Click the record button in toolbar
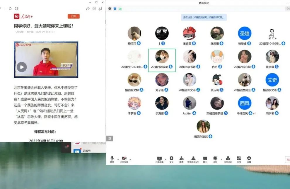Screen dimensions: 290x189 215,159
